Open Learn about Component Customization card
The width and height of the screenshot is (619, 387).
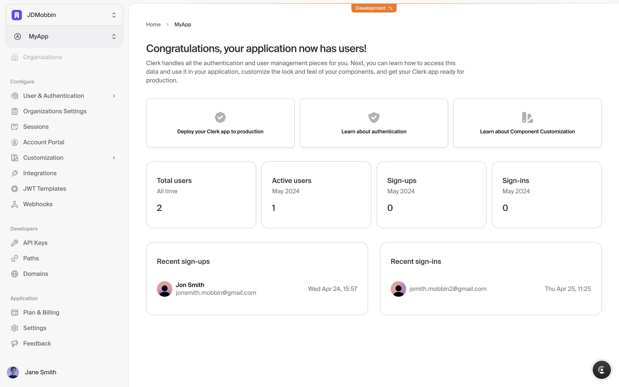click(527, 123)
